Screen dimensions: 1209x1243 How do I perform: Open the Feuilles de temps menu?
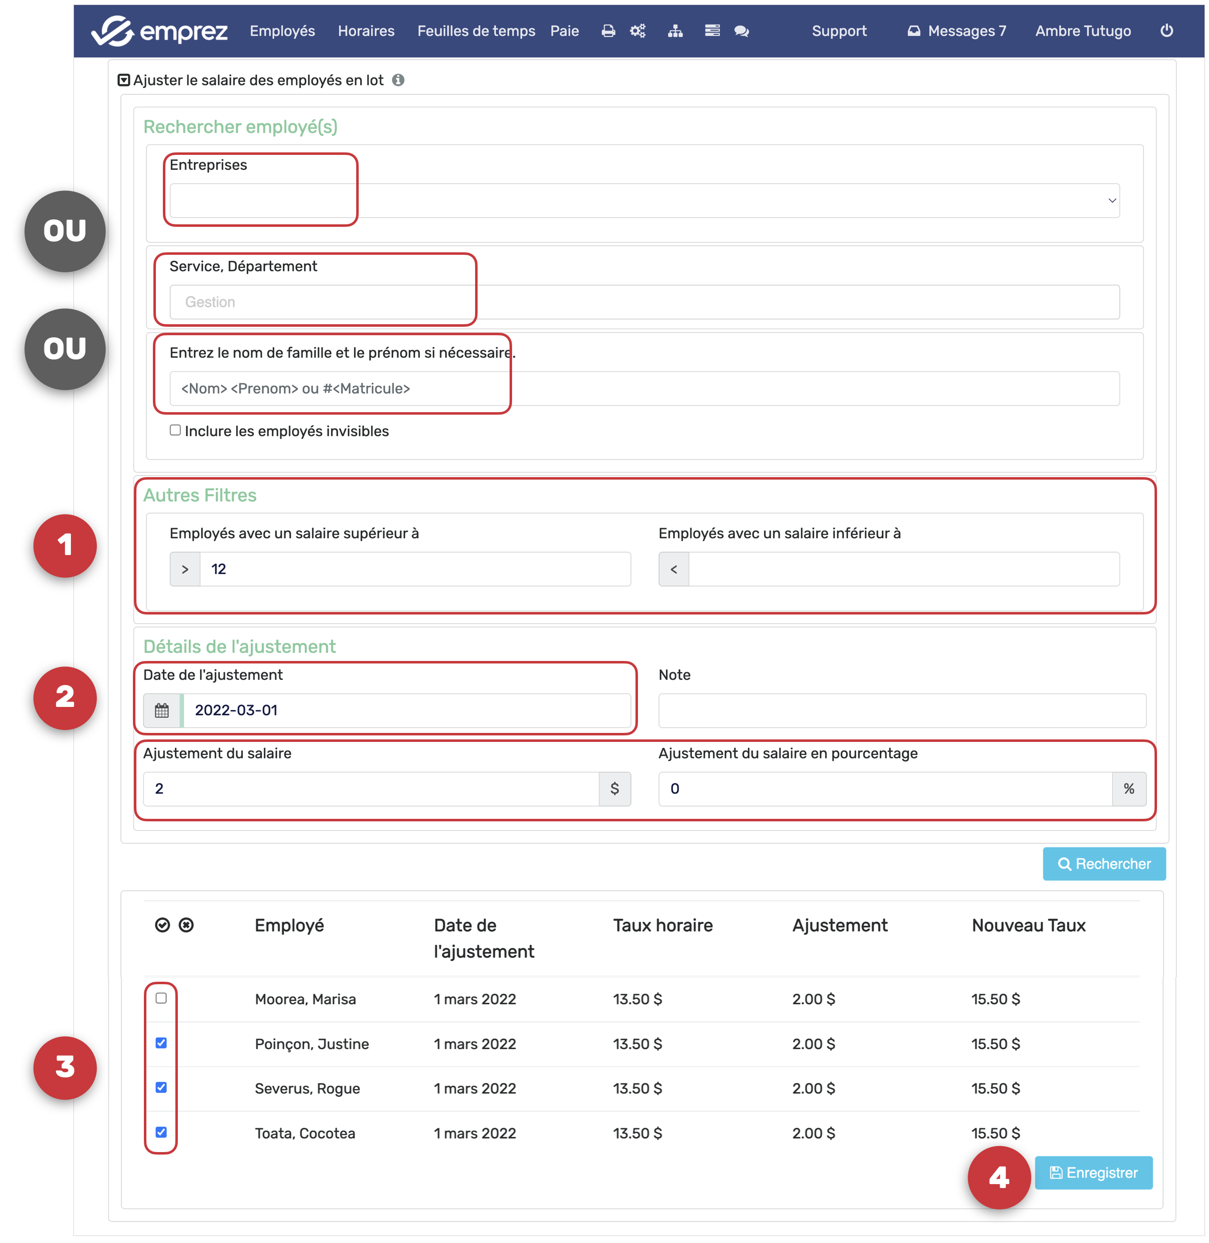pyautogui.click(x=476, y=31)
